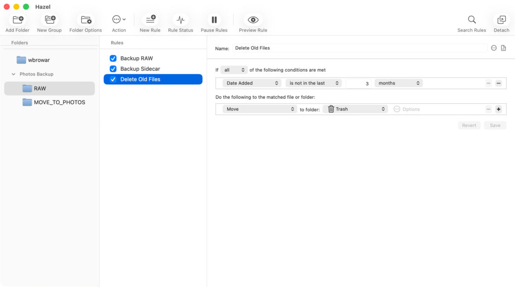
Task: Detach the window with Detach icon
Action: coord(501,20)
